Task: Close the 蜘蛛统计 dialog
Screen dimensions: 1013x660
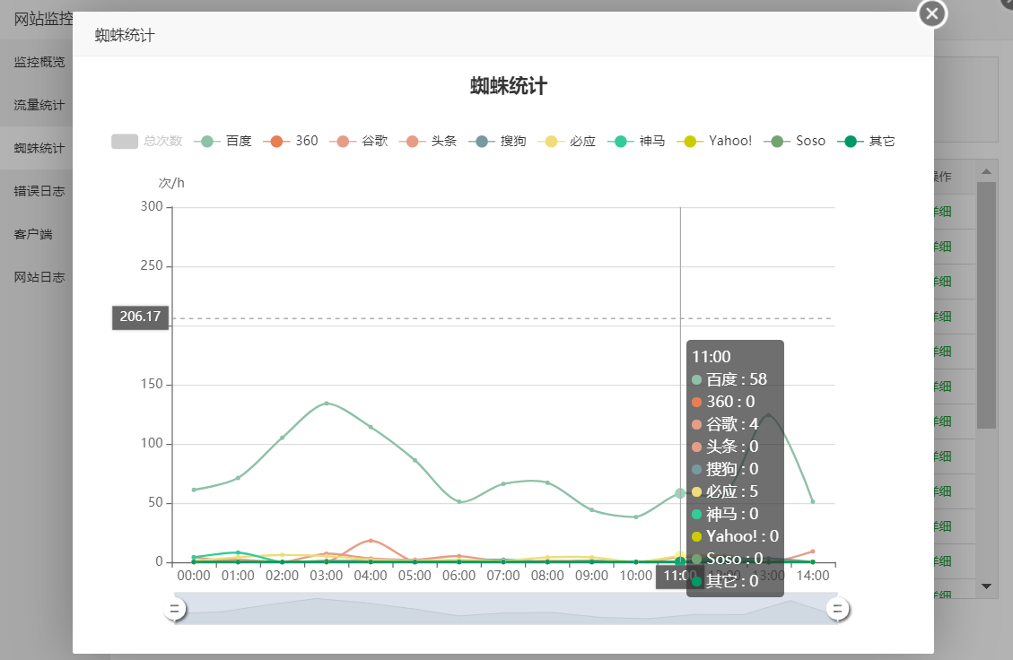Action: [931, 13]
